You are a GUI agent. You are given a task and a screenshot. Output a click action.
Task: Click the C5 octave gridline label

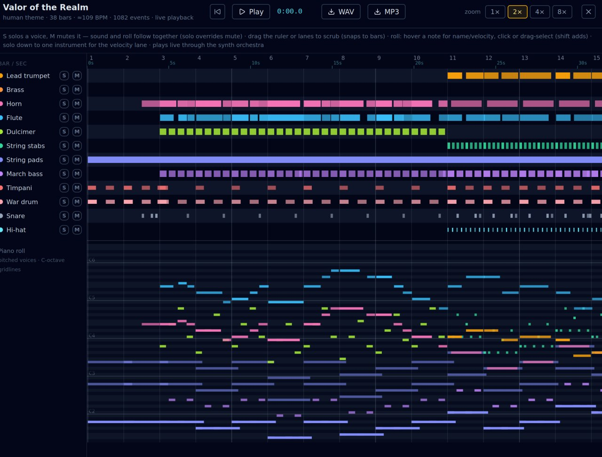tap(92, 298)
